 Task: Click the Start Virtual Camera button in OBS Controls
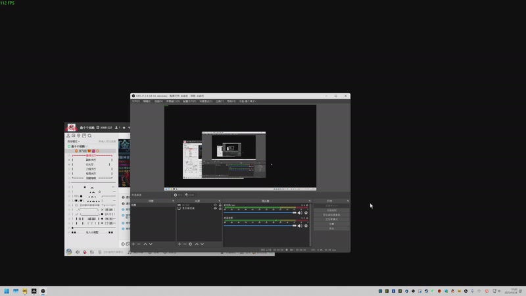[x=331, y=215]
